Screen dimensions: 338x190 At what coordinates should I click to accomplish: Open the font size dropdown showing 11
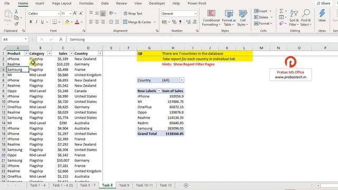click(x=70, y=14)
